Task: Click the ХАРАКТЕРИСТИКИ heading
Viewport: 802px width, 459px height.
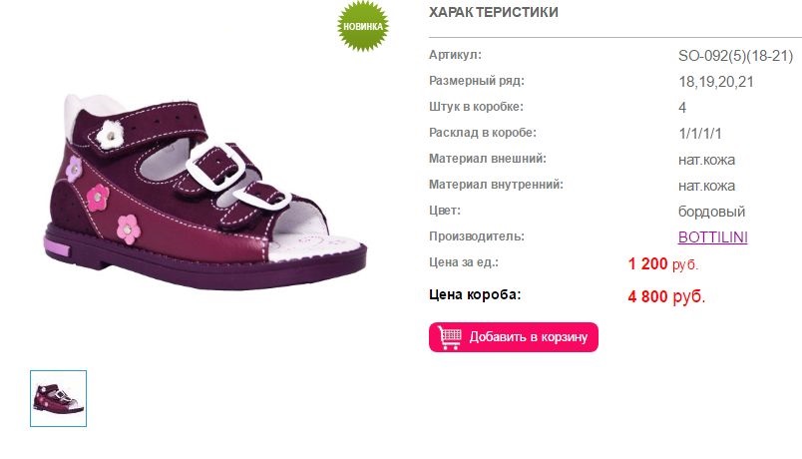Action: click(x=493, y=12)
